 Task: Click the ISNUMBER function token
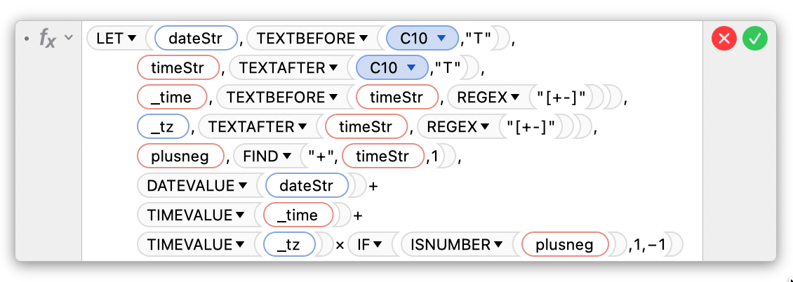coord(451,245)
